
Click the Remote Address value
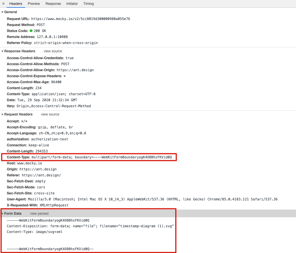point(52,37)
